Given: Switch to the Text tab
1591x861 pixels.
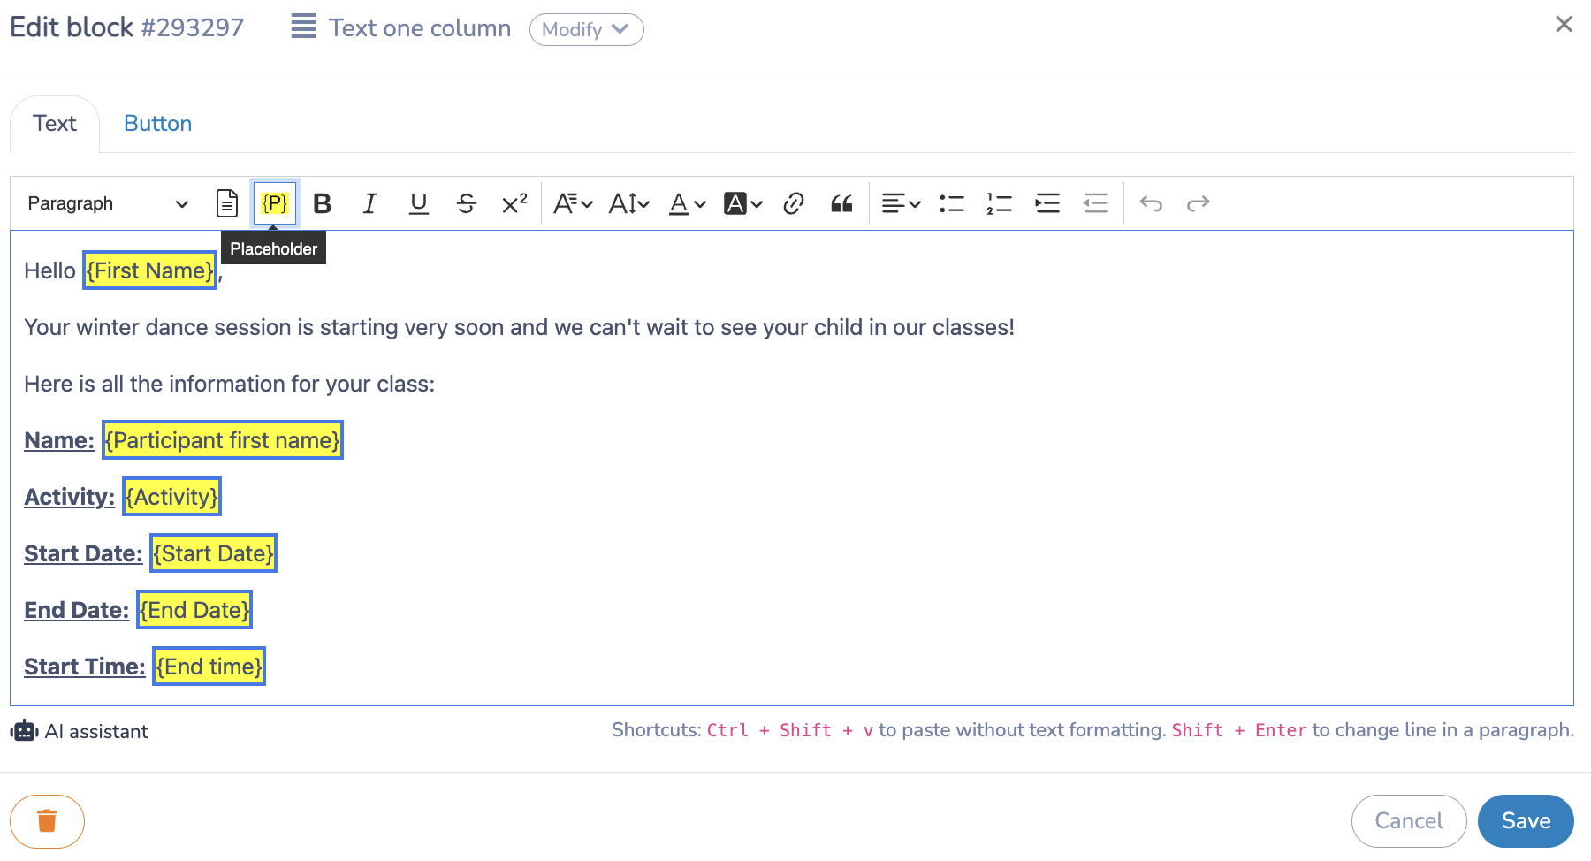Looking at the screenshot, I should 55,124.
